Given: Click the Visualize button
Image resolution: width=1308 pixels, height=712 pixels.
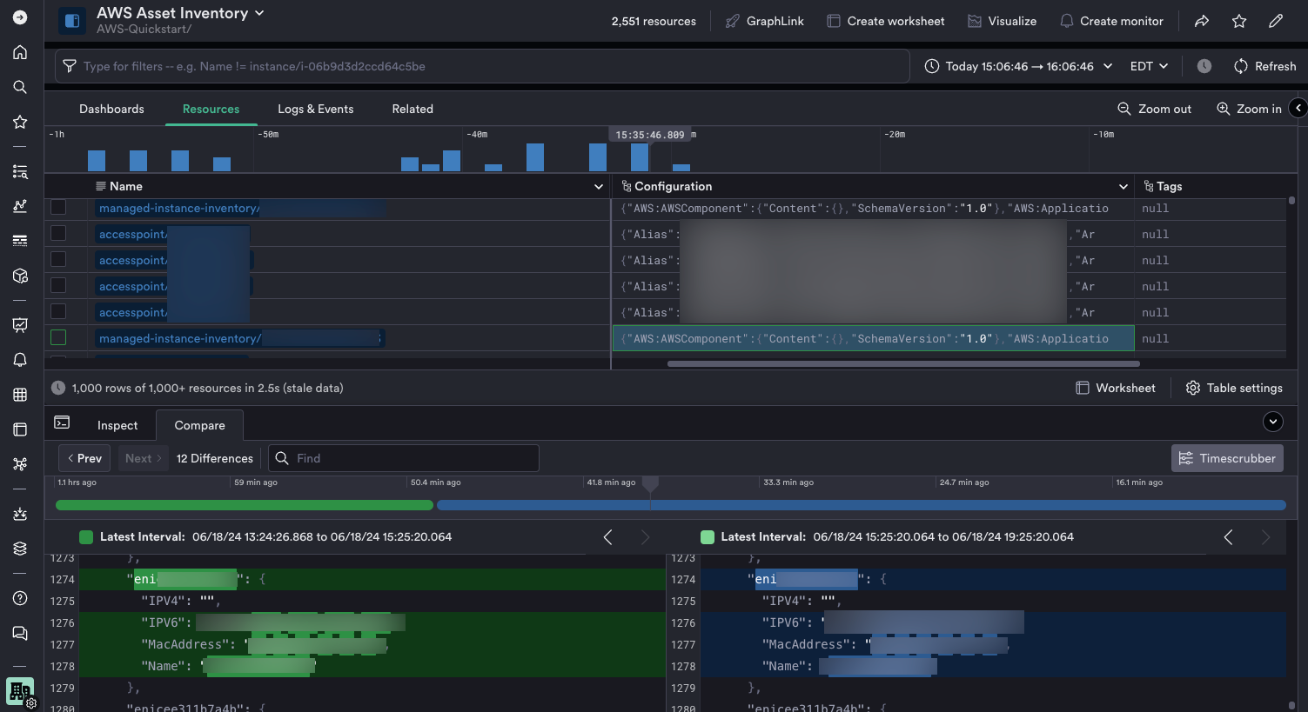Looking at the screenshot, I should [1003, 21].
